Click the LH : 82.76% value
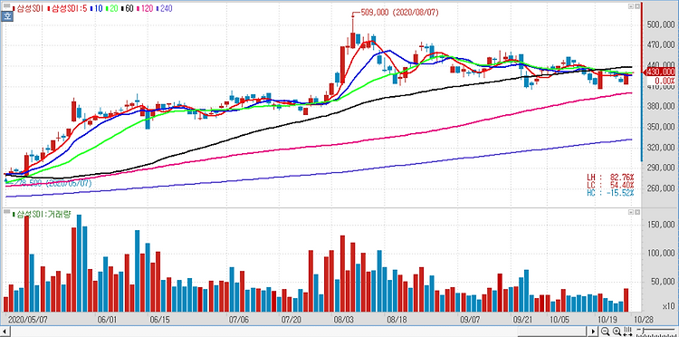The height and width of the screenshot is (337, 679). click(610, 178)
